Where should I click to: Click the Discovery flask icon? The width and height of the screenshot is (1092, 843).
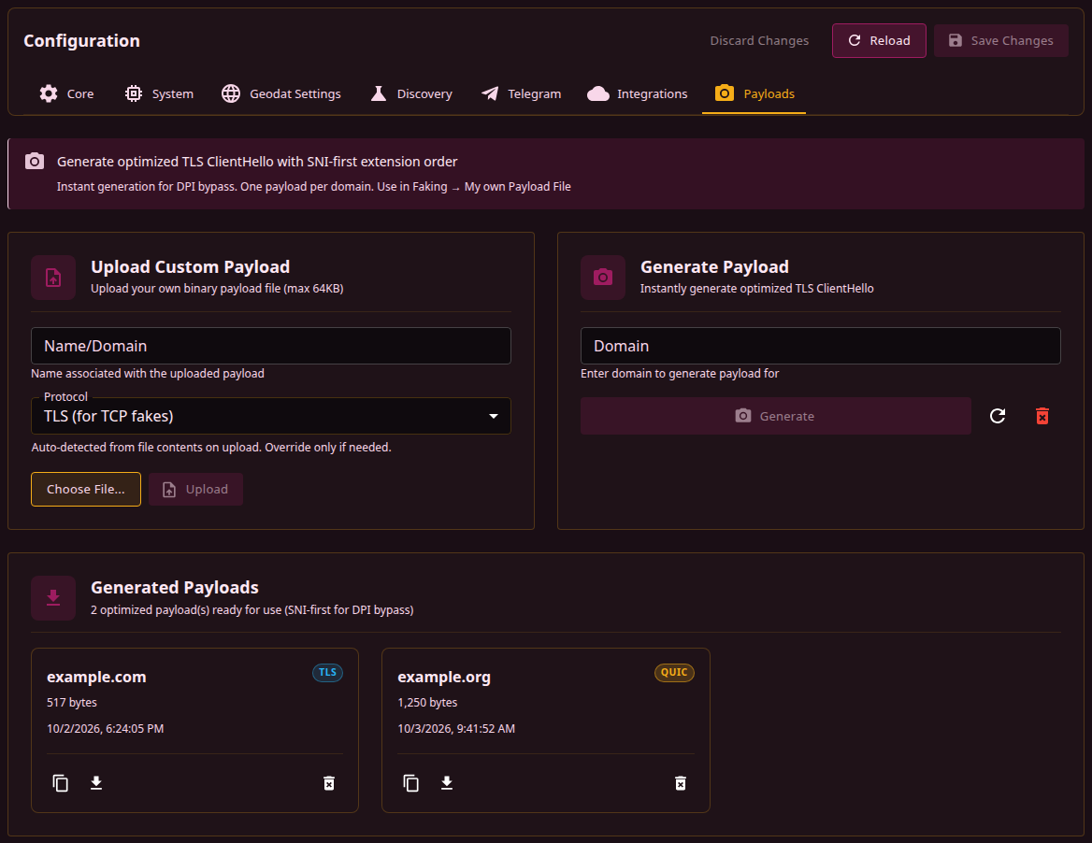(378, 93)
